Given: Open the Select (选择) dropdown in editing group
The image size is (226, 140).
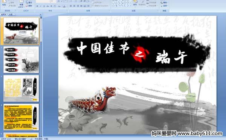Looking at the screenshot, I should (x=164, y=6).
